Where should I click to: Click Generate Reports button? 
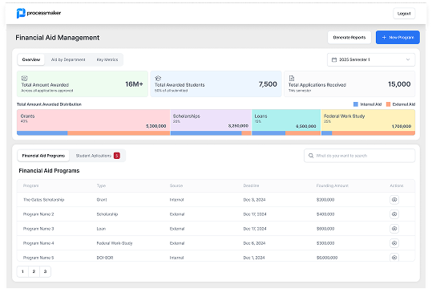(349, 38)
